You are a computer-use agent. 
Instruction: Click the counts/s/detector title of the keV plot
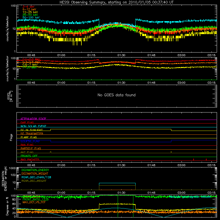click(x=7, y=29)
